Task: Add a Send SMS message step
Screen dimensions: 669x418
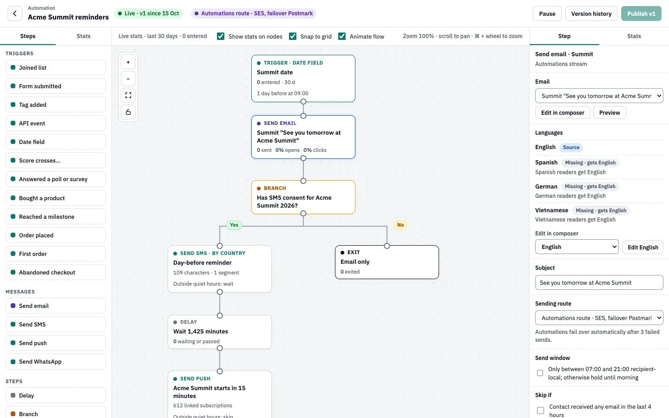Action: pos(56,324)
